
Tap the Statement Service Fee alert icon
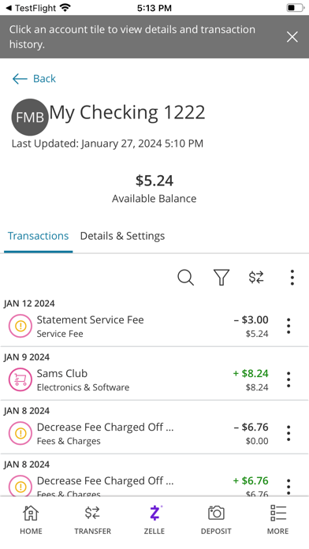click(20, 326)
